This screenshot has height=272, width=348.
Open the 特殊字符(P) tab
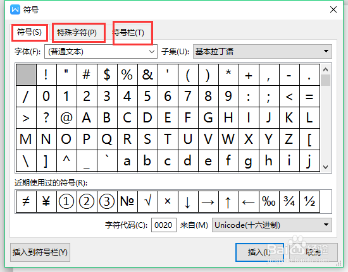point(77,33)
